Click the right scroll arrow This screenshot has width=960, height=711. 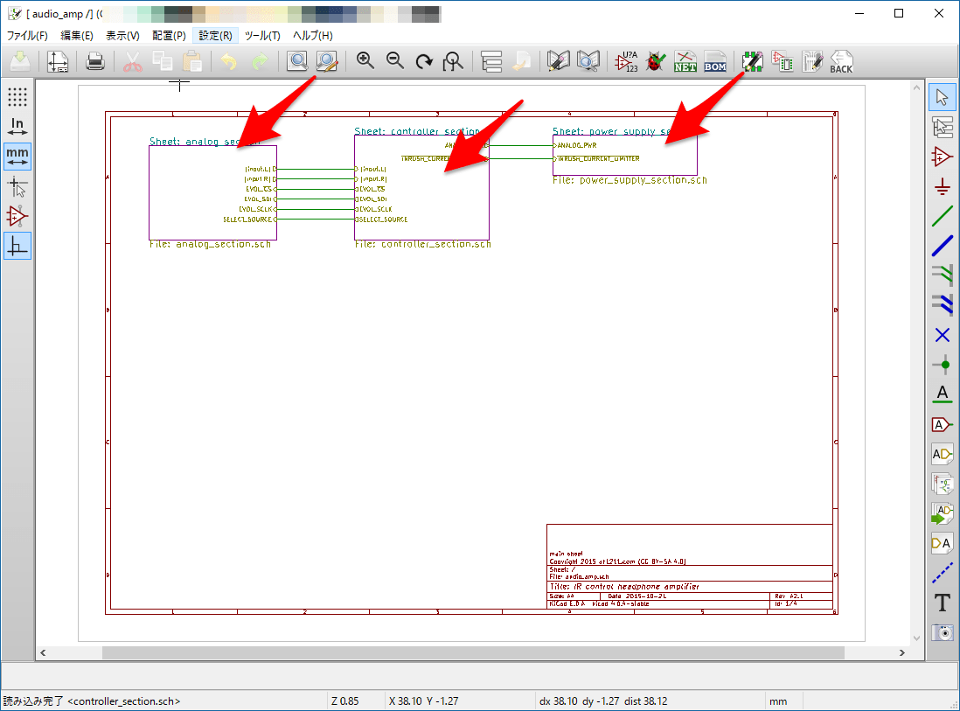901,652
